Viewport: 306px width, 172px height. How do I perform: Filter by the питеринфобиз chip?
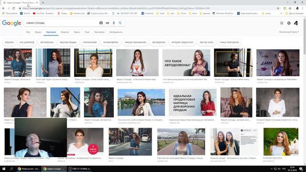pyautogui.click(x=110, y=42)
